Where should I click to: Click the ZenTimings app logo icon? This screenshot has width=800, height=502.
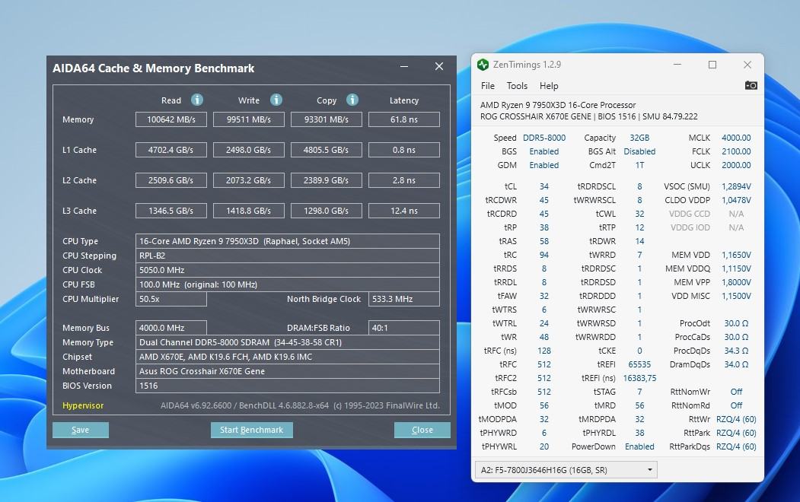483,65
